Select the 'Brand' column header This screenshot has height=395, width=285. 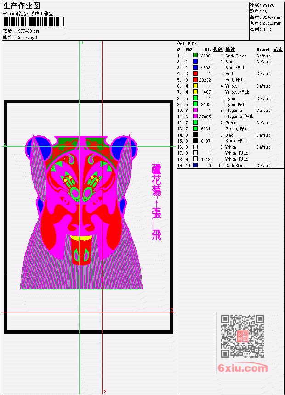tap(263, 50)
